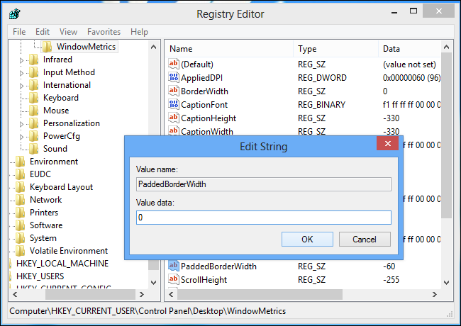This screenshot has height=326, width=461.
Task: Click tree pane scroll down arrow
Action: [x=153, y=283]
